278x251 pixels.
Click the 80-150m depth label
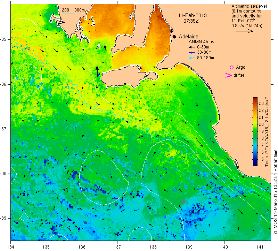point(205,58)
